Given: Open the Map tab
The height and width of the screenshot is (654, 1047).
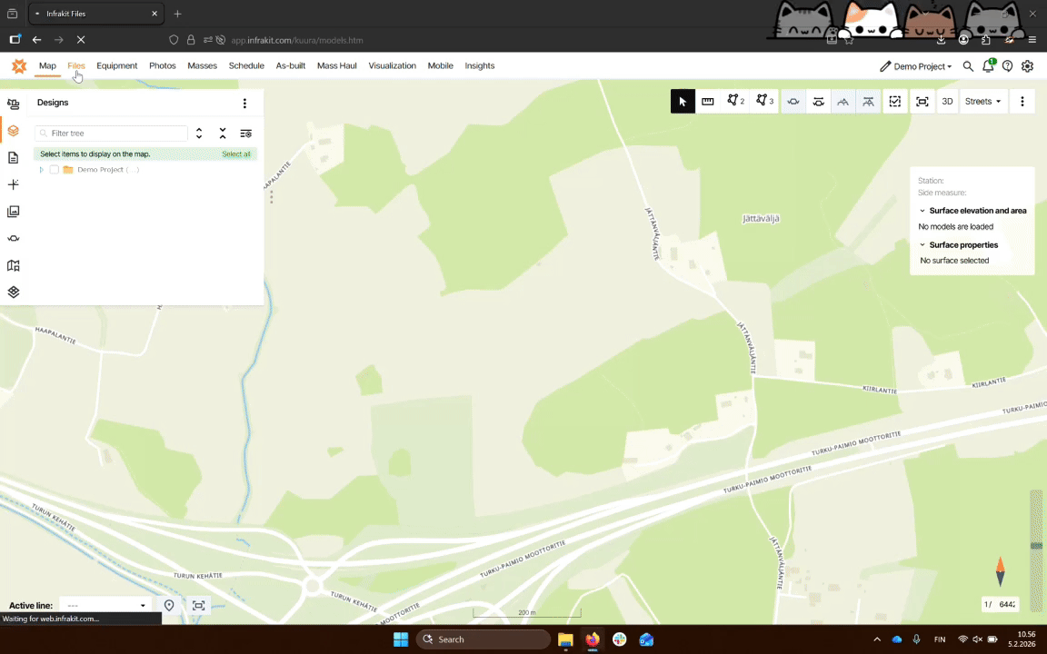Looking at the screenshot, I should pos(47,65).
